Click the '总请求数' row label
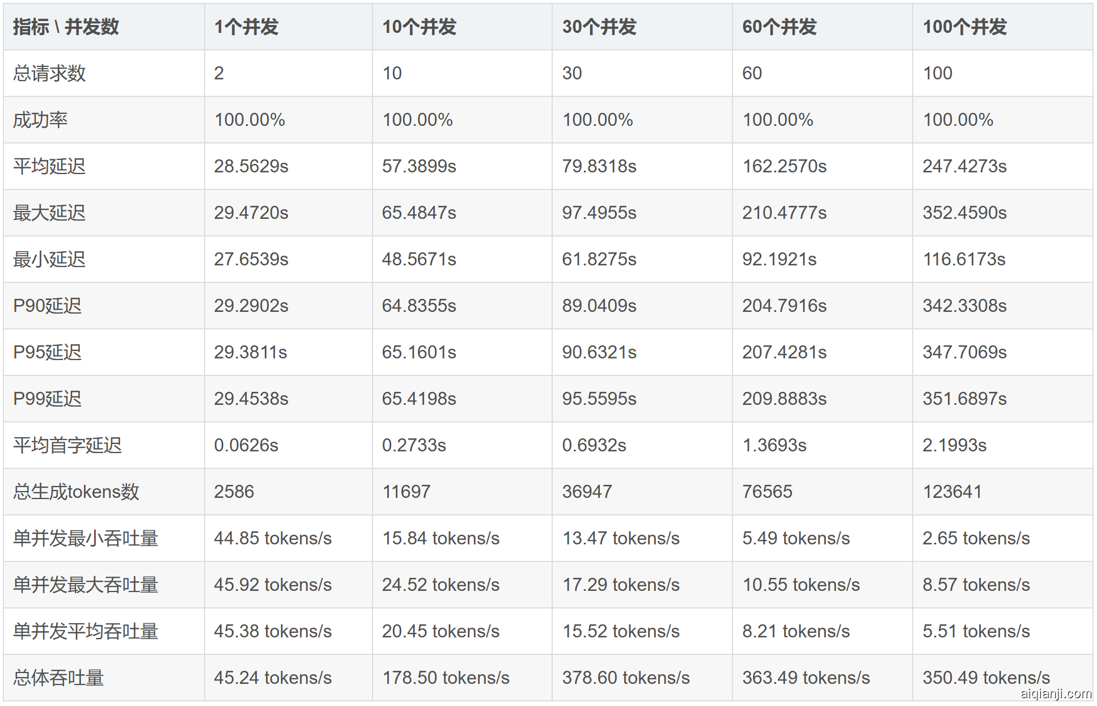Screen dimensions: 1097x706 tap(49, 73)
